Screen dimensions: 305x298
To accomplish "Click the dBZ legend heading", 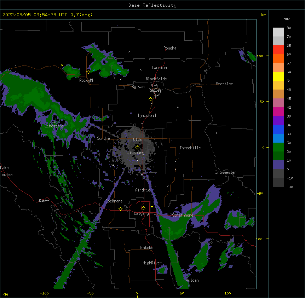I will point(287,19).
